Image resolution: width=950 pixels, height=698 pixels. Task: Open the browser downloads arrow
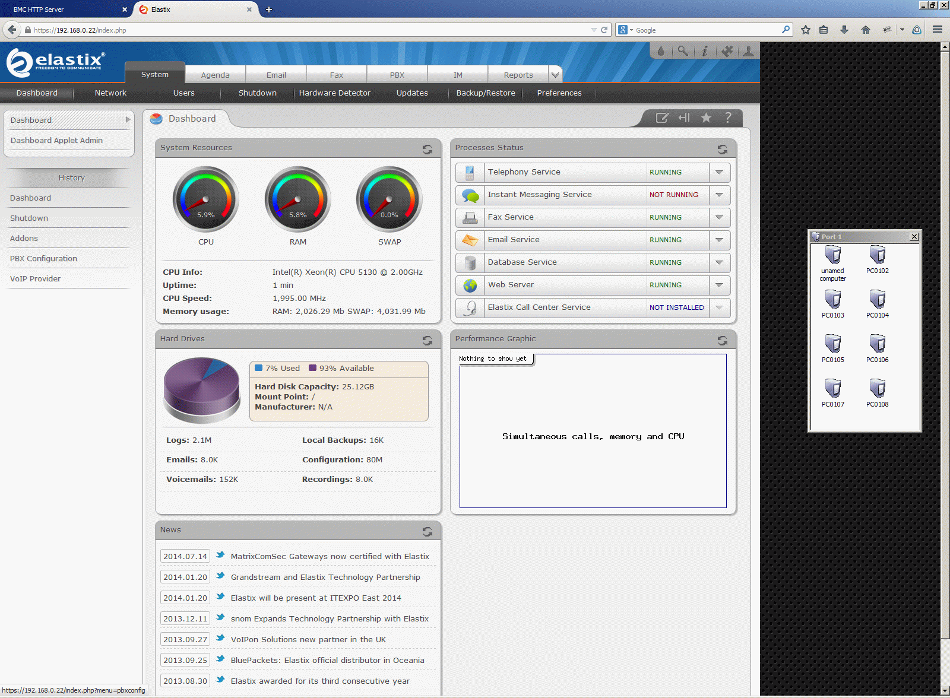coord(844,30)
